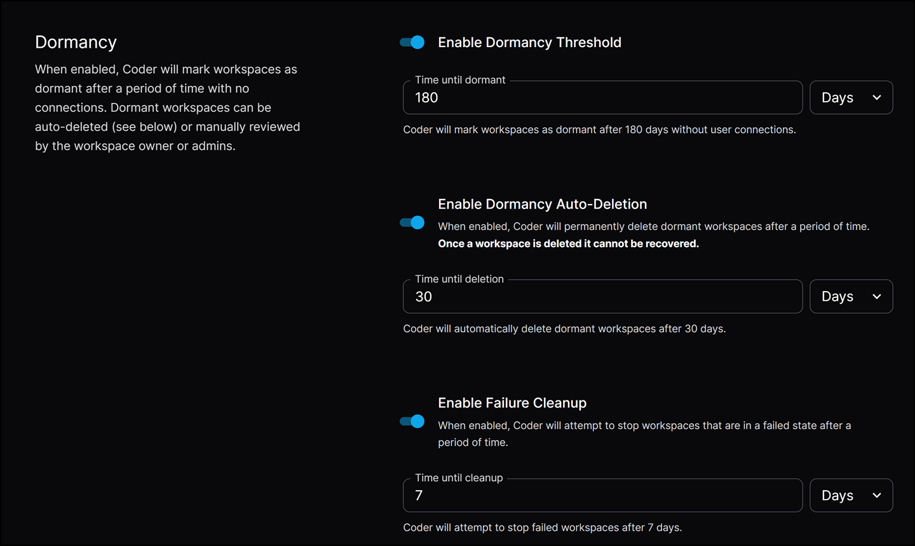Click the 'delete dormant workspaces after 30 days' hint
Screen dimensions: 915x546
pos(564,329)
